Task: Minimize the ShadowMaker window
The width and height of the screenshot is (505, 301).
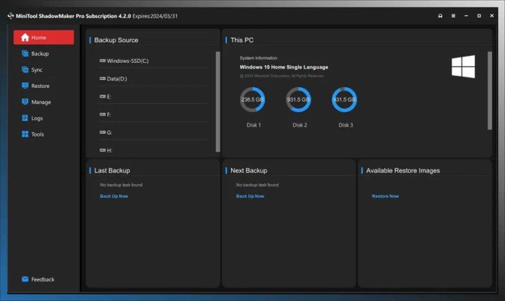Action: [466, 16]
